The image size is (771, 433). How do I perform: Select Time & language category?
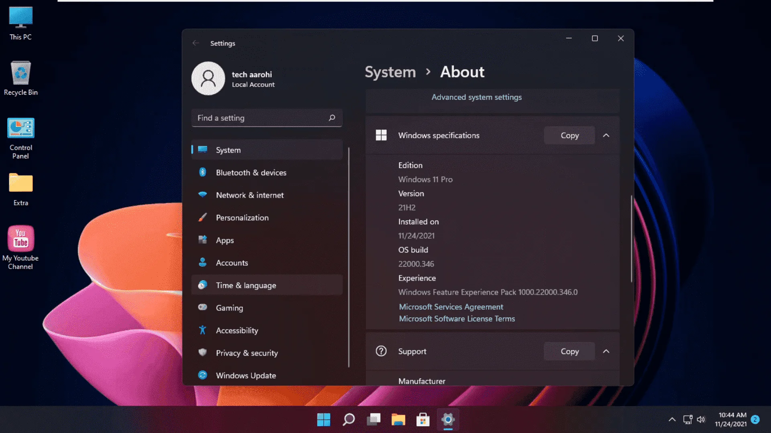pos(267,285)
